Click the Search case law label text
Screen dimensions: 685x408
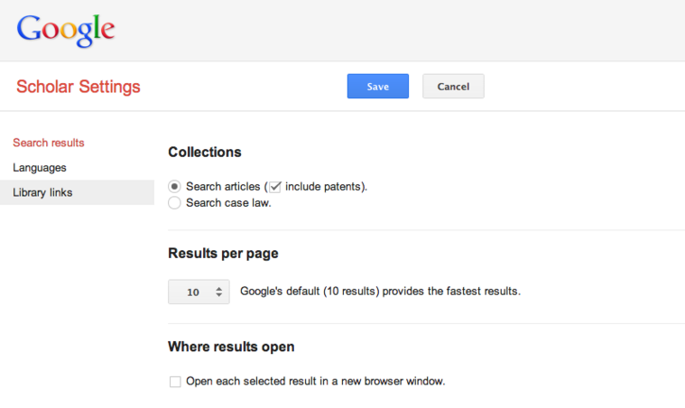pos(228,202)
